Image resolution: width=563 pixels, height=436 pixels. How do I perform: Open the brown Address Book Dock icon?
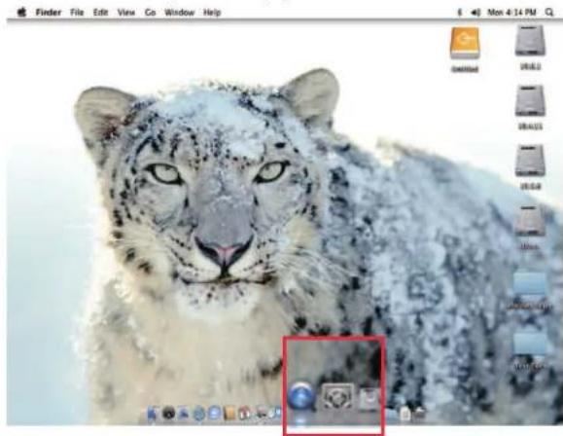click(229, 414)
